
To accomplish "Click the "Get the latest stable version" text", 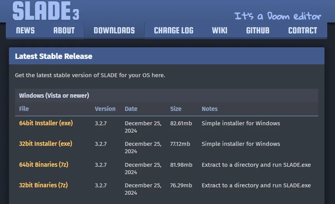I will pyautogui.click(x=90, y=75).
